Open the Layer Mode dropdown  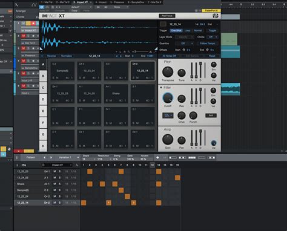tap(185, 37)
